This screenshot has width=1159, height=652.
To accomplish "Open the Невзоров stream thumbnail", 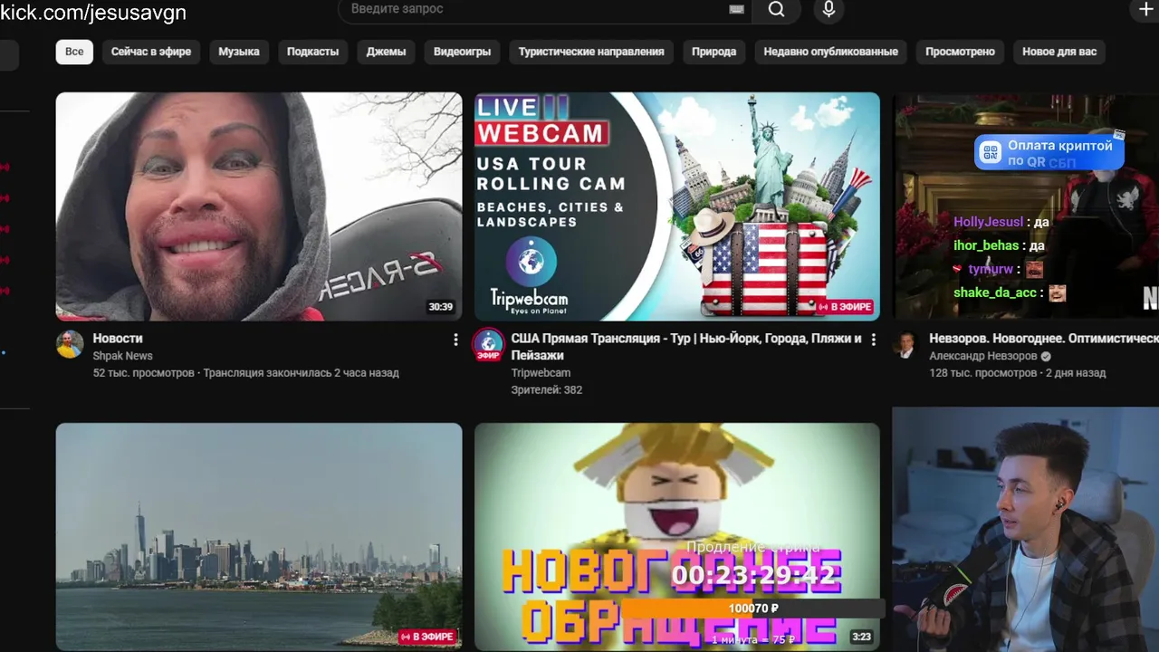I will [1026, 206].
